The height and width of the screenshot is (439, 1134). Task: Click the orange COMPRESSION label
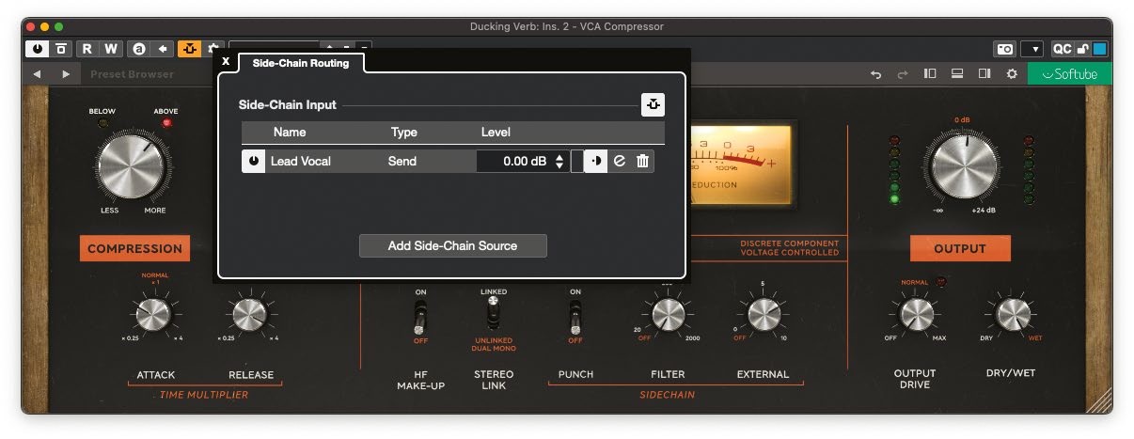click(134, 249)
